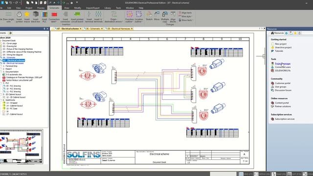Open the Modify ribbon tab
This screenshot has height=176, width=313.
click(77, 8)
